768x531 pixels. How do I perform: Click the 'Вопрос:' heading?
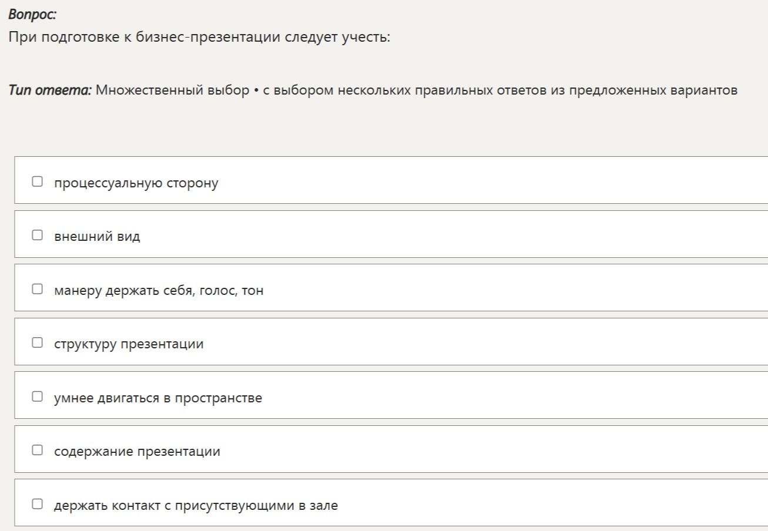point(32,15)
